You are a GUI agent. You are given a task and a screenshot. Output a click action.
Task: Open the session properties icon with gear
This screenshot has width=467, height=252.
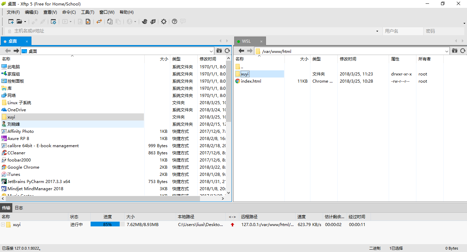53,22
